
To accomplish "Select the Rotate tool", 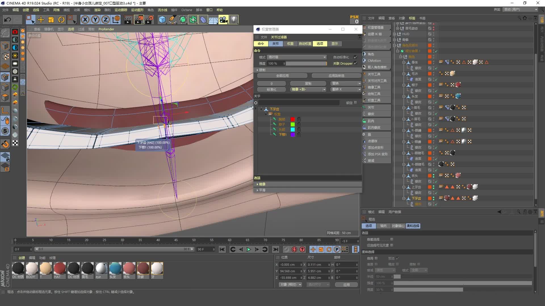I will click(x=61, y=20).
